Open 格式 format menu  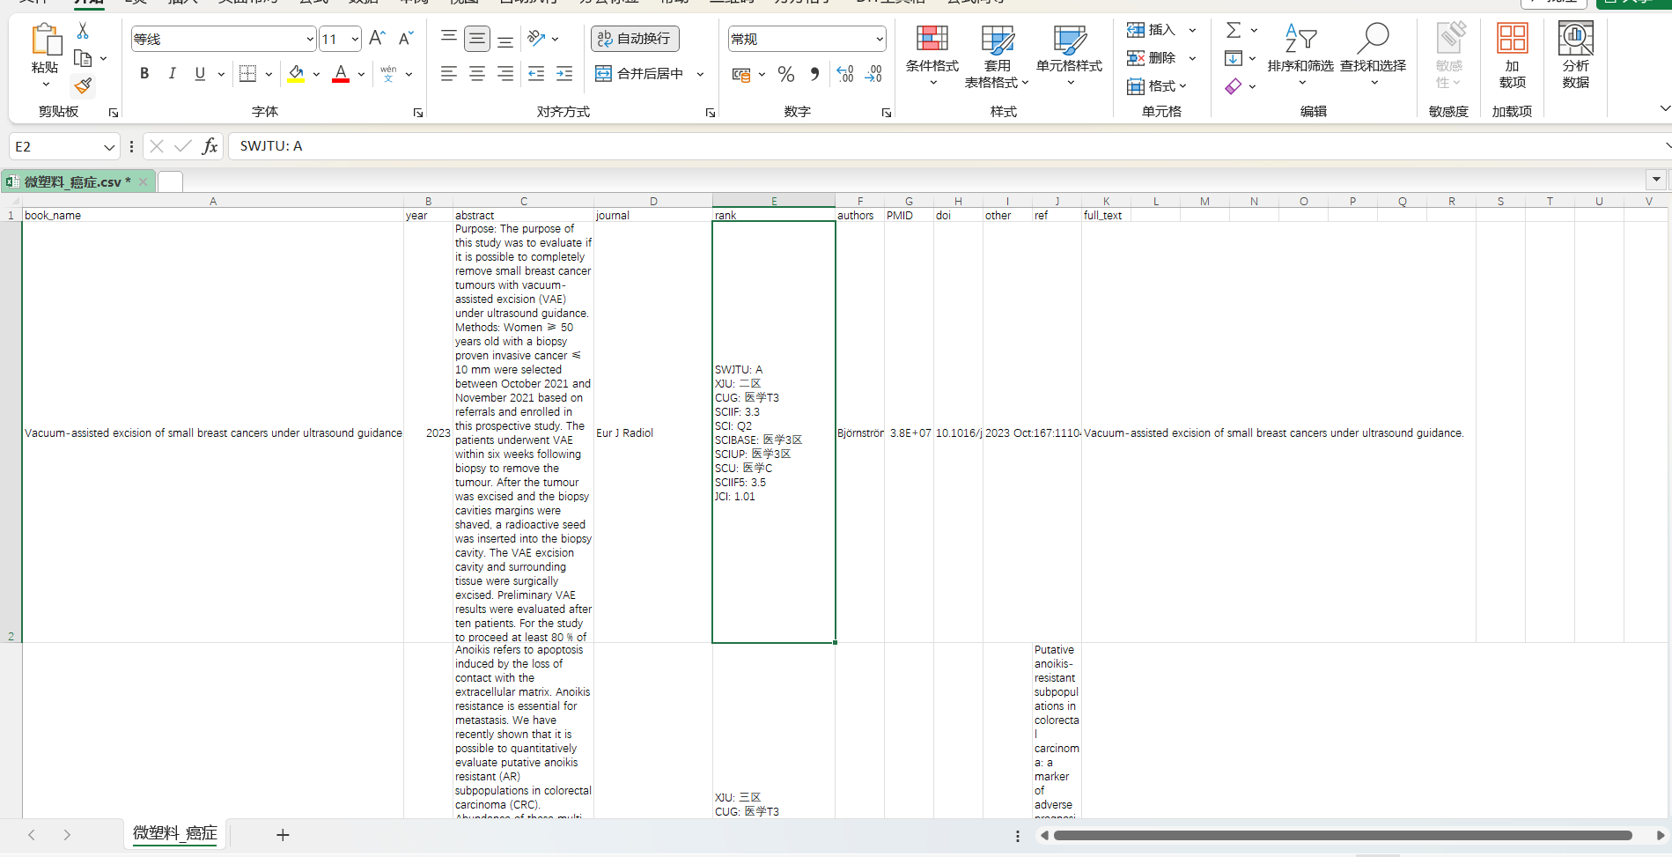(1157, 85)
